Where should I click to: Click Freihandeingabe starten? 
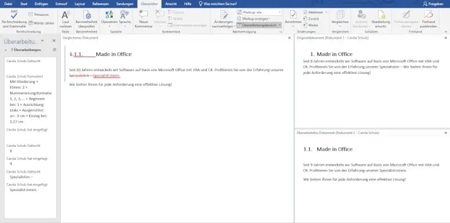[x=406, y=19]
